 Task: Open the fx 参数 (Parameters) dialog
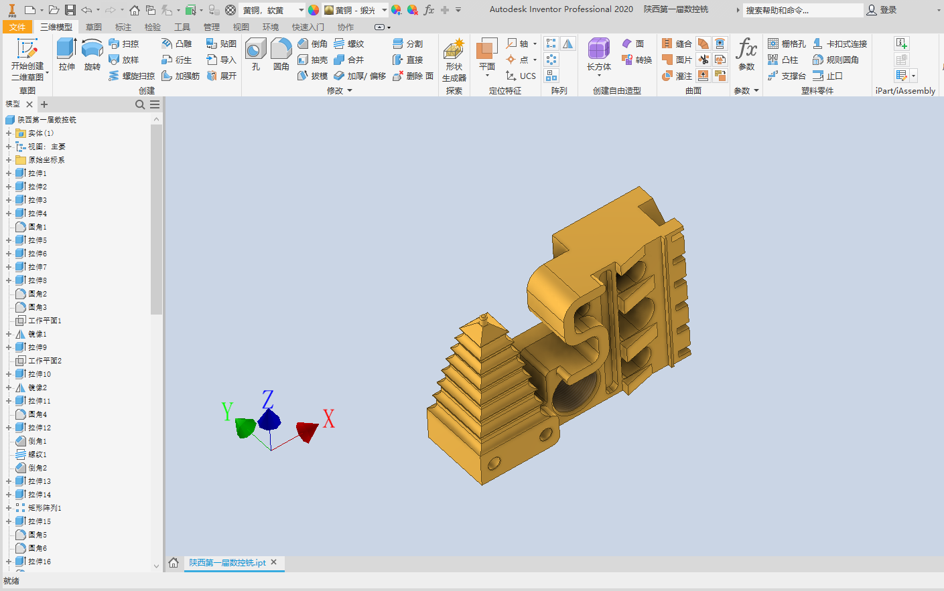[746, 54]
